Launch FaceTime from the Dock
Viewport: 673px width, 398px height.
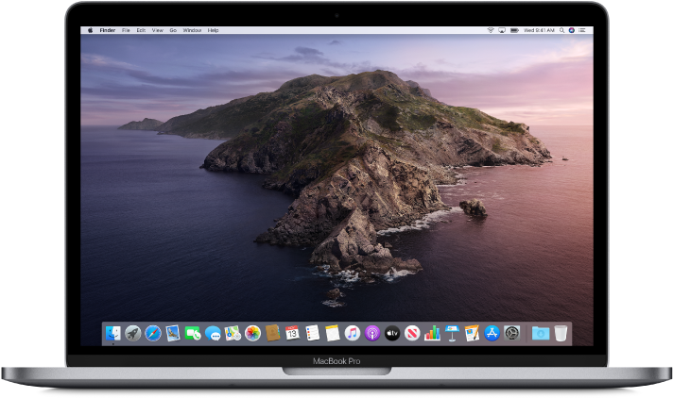(193, 333)
